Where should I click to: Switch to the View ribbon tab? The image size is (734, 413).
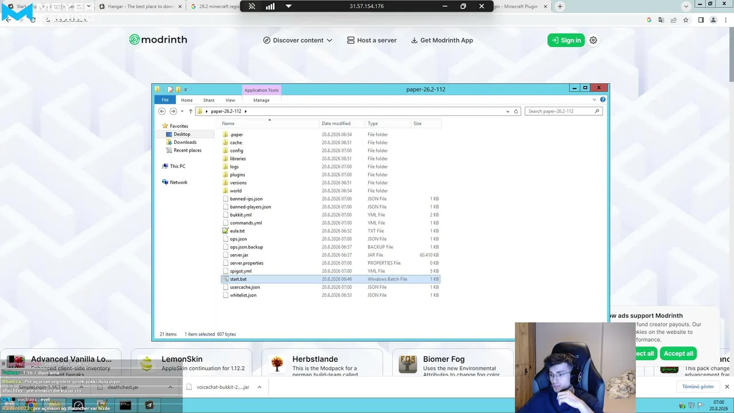click(x=230, y=100)
